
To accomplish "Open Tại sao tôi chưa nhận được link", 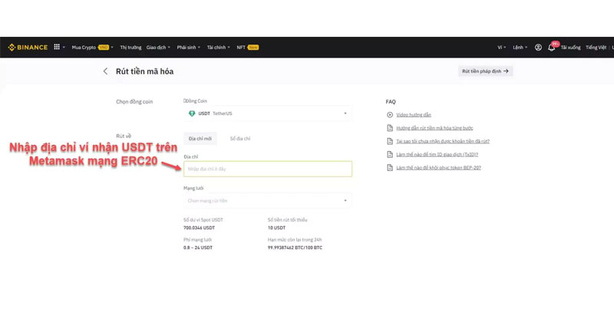I will click(443, 141).
